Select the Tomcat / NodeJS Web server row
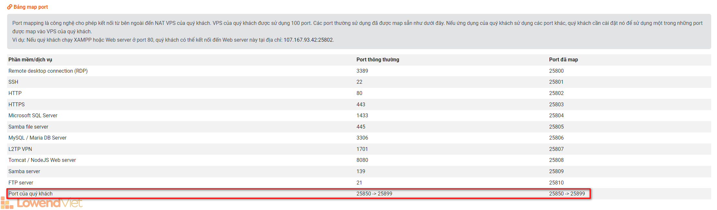This screenshot has width=717, height=210. point(42,160)
